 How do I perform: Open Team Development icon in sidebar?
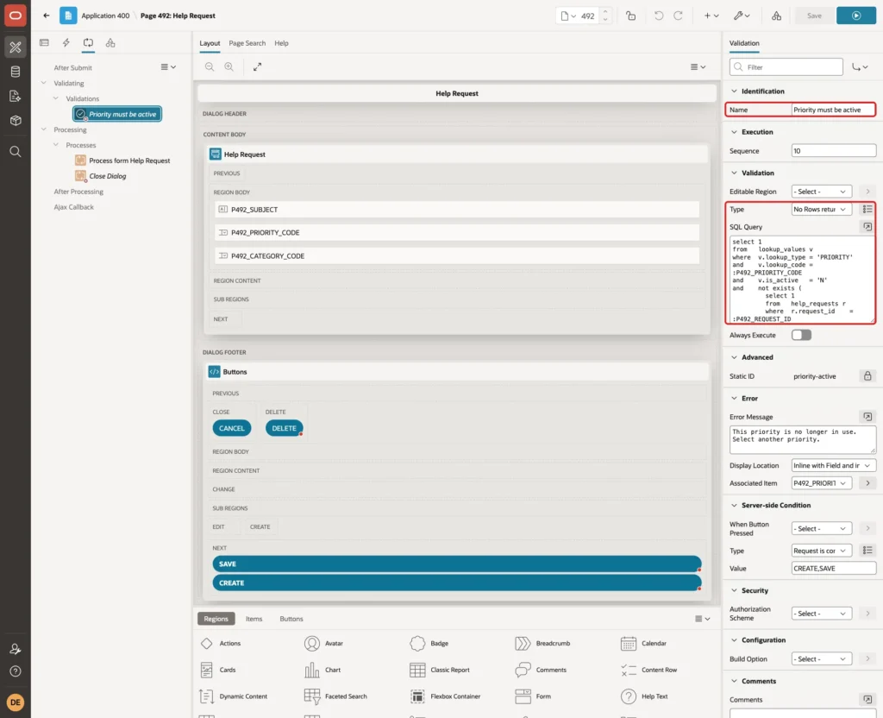[16, 97]
